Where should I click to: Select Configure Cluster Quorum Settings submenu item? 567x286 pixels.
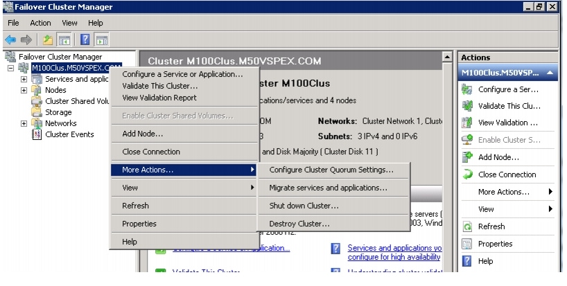pyautogui.click(x=333, y=170)
